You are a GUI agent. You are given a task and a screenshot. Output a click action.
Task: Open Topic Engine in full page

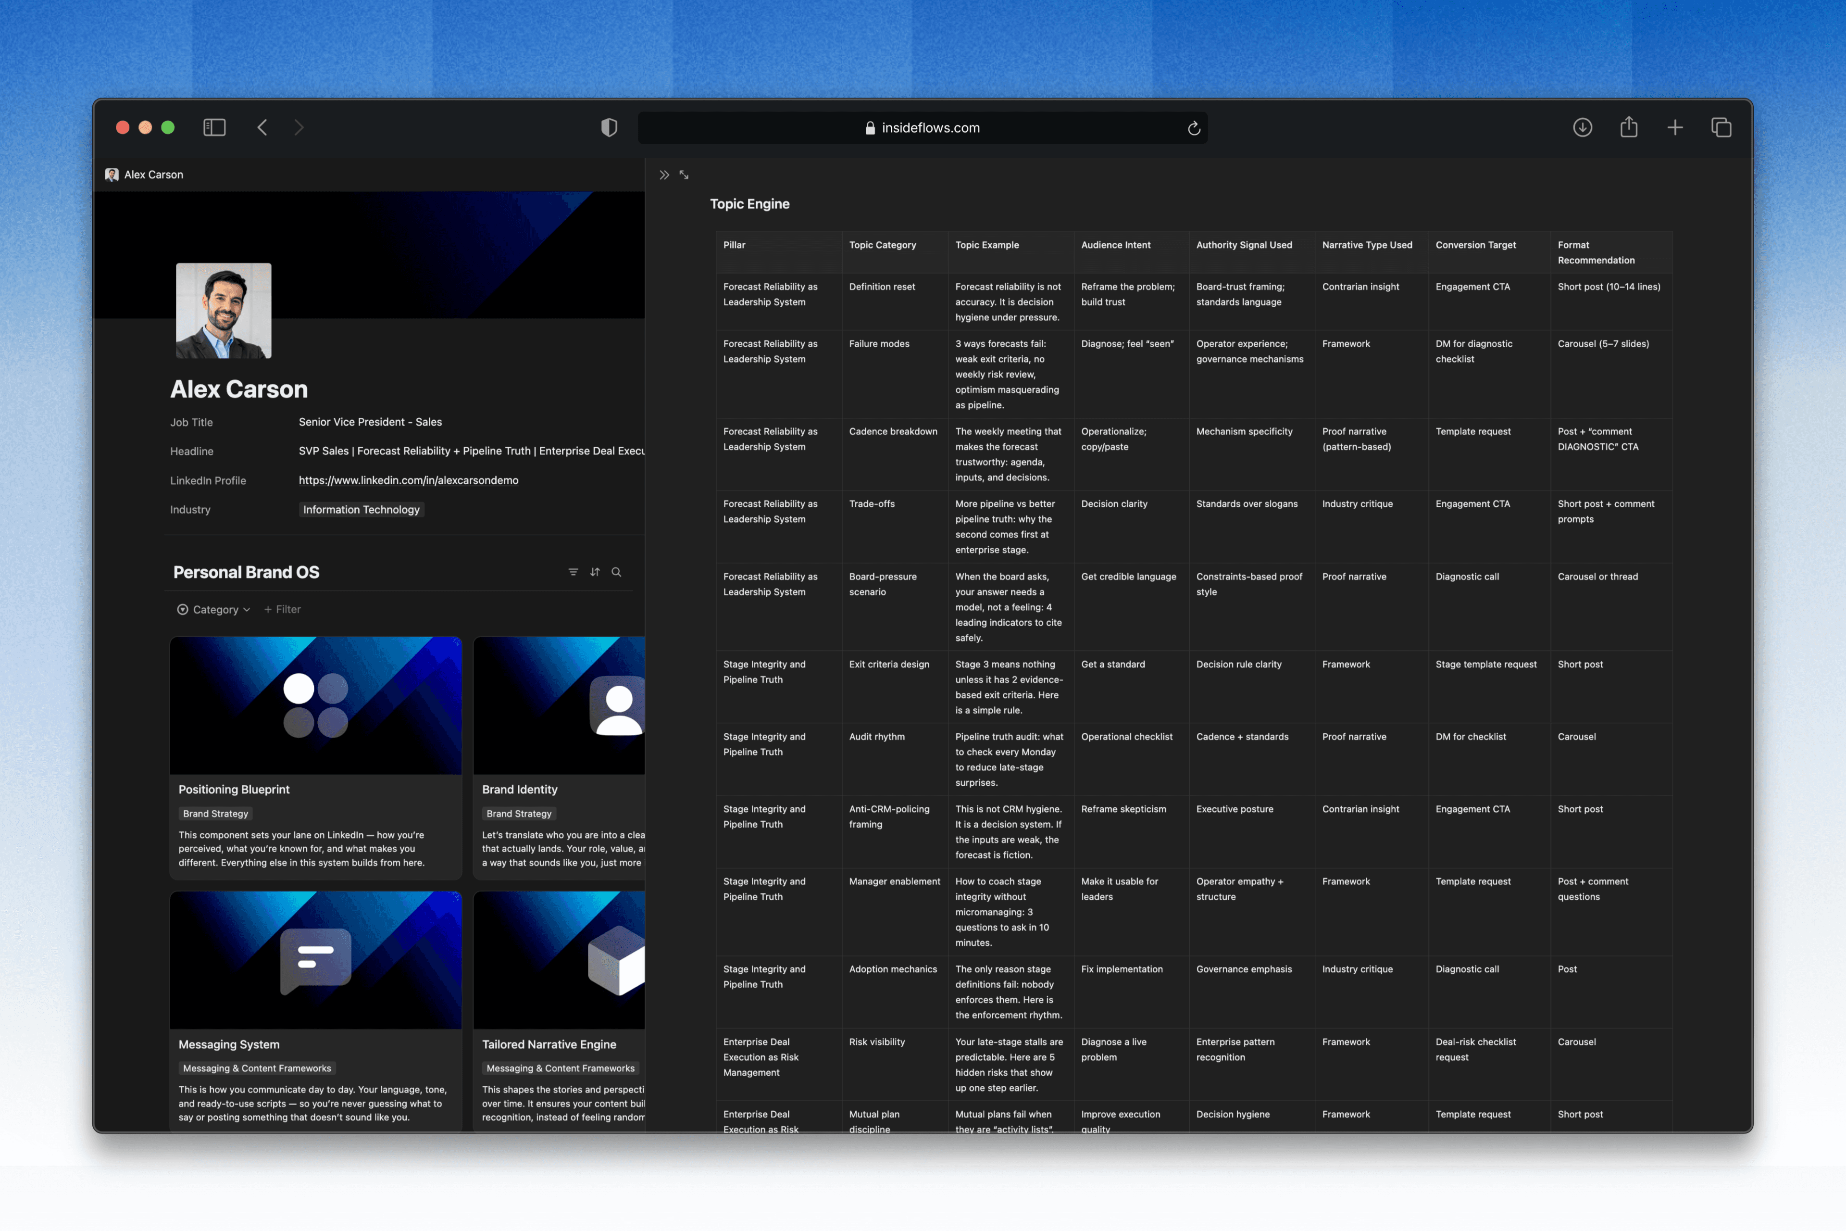(685, 175)
